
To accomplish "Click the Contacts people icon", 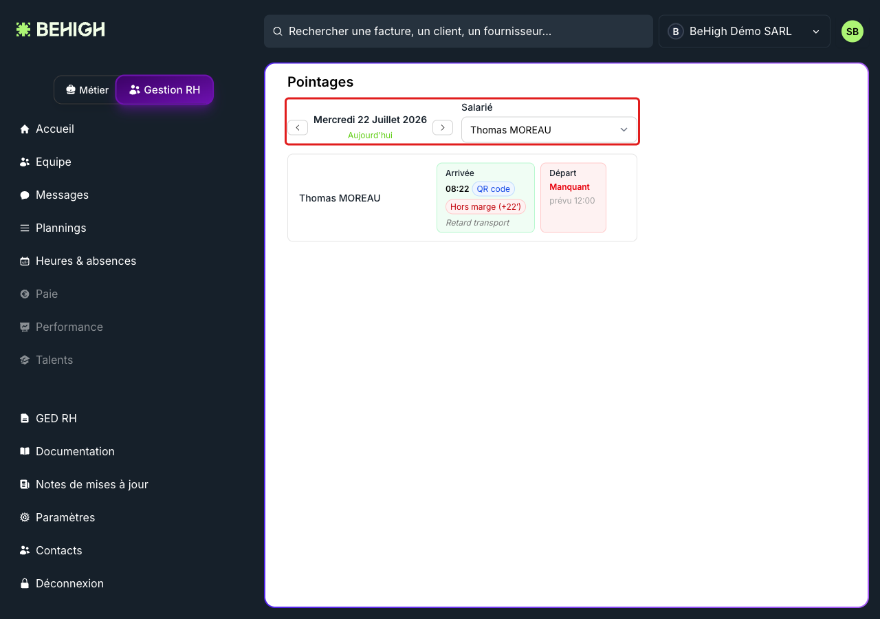I will coord(25,551).
